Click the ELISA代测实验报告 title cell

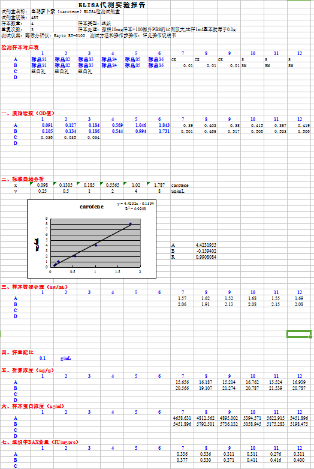coord(111,5)
